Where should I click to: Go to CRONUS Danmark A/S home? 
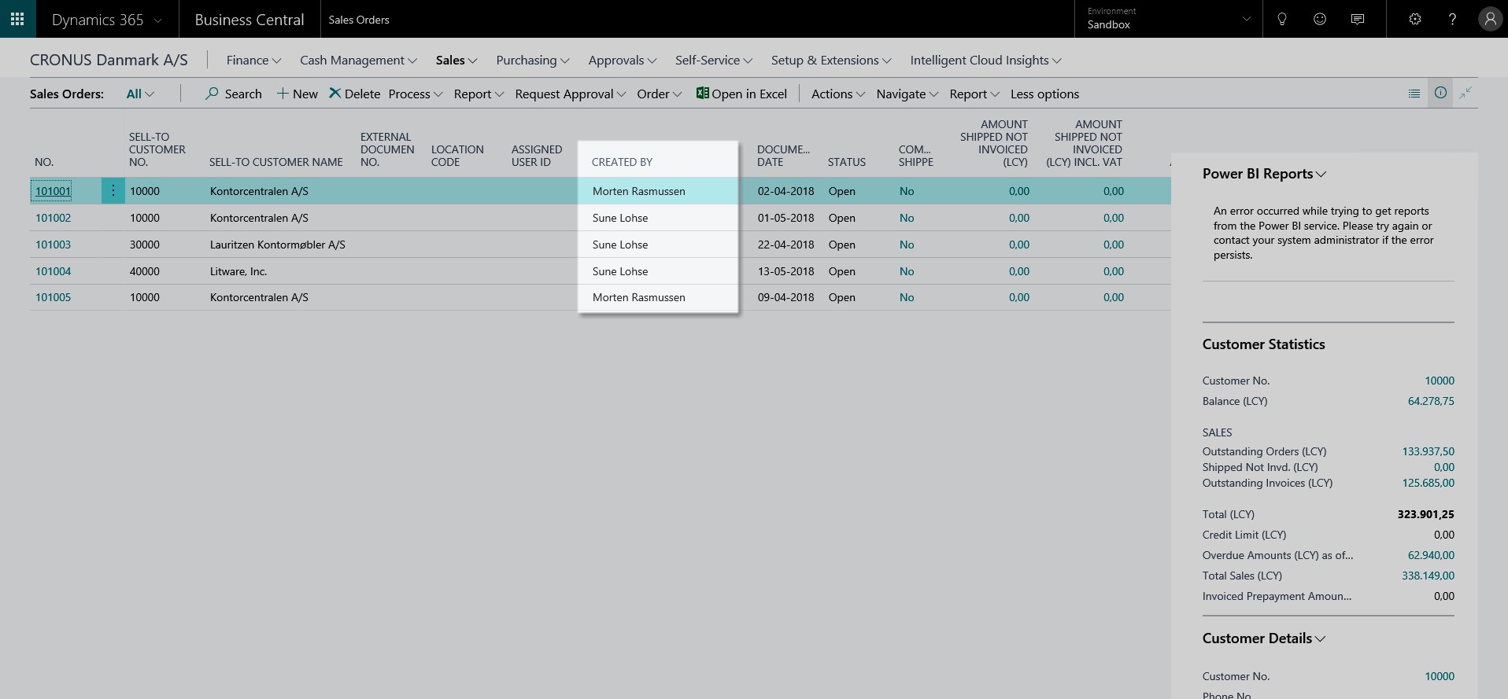pyautogui.click(x=109, y=60)
